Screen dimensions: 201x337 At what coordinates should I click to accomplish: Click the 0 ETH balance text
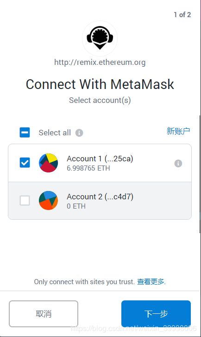click(x=76, y=206)
